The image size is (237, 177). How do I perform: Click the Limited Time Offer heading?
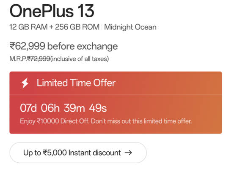[x=76, y=83]
